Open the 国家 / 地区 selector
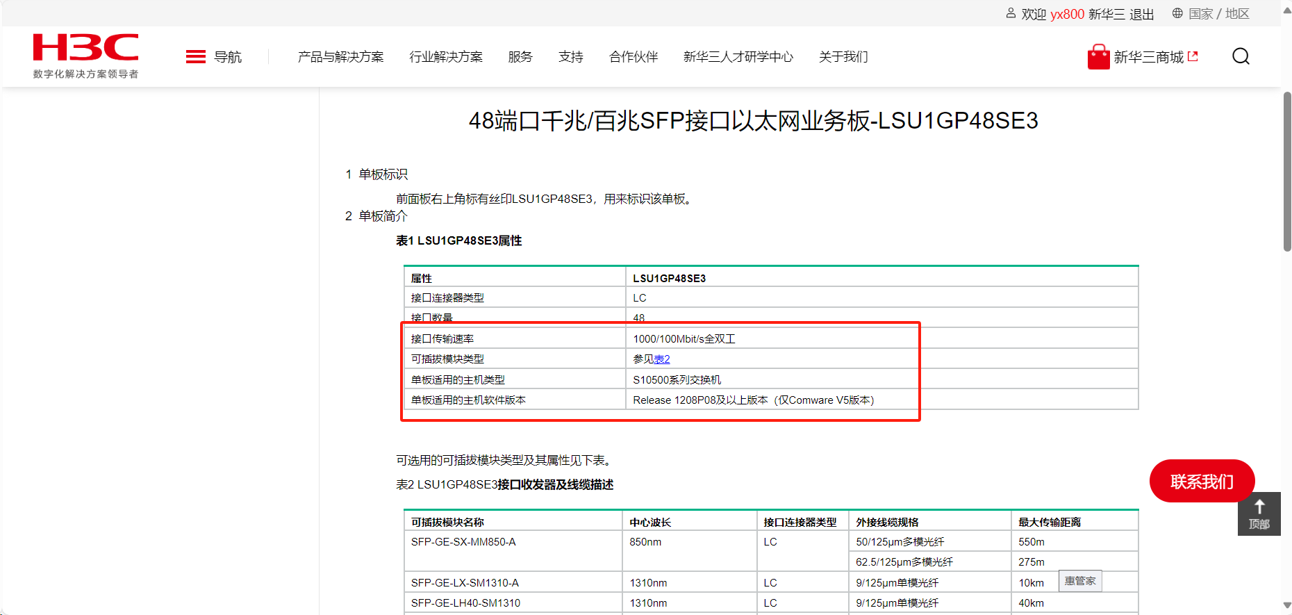The height and width of the screenshot is (615, 1292). pyautogui.click(x=1219, y=14)
